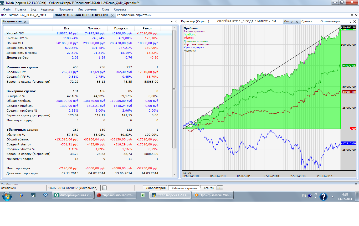Select the Лаборатория bottom tab
359x226 pixels.
coord(156,188)
